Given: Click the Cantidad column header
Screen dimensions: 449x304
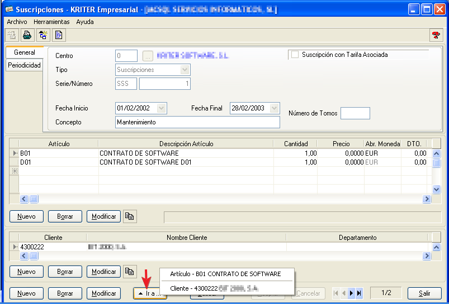Looking at the screenshot, I should coord(296,144).
